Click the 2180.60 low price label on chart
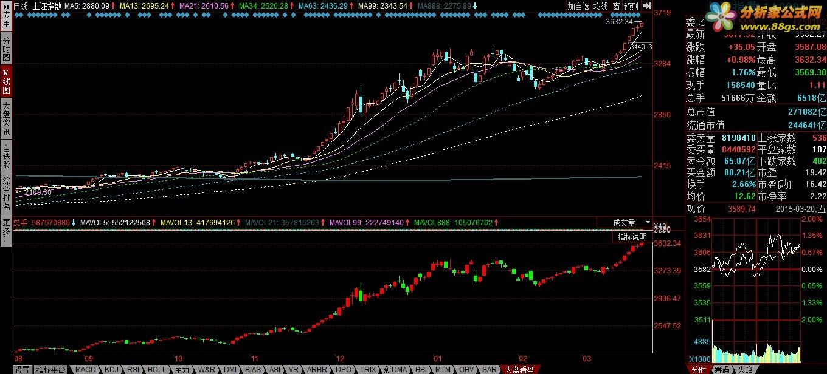 click(x=38, y=192)
